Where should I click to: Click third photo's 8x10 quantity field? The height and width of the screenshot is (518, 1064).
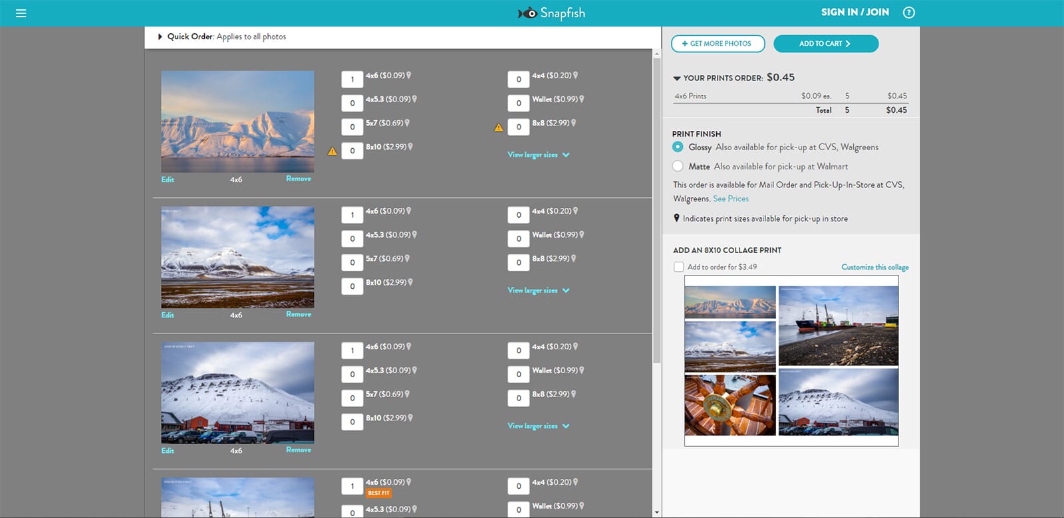point(352,422)
